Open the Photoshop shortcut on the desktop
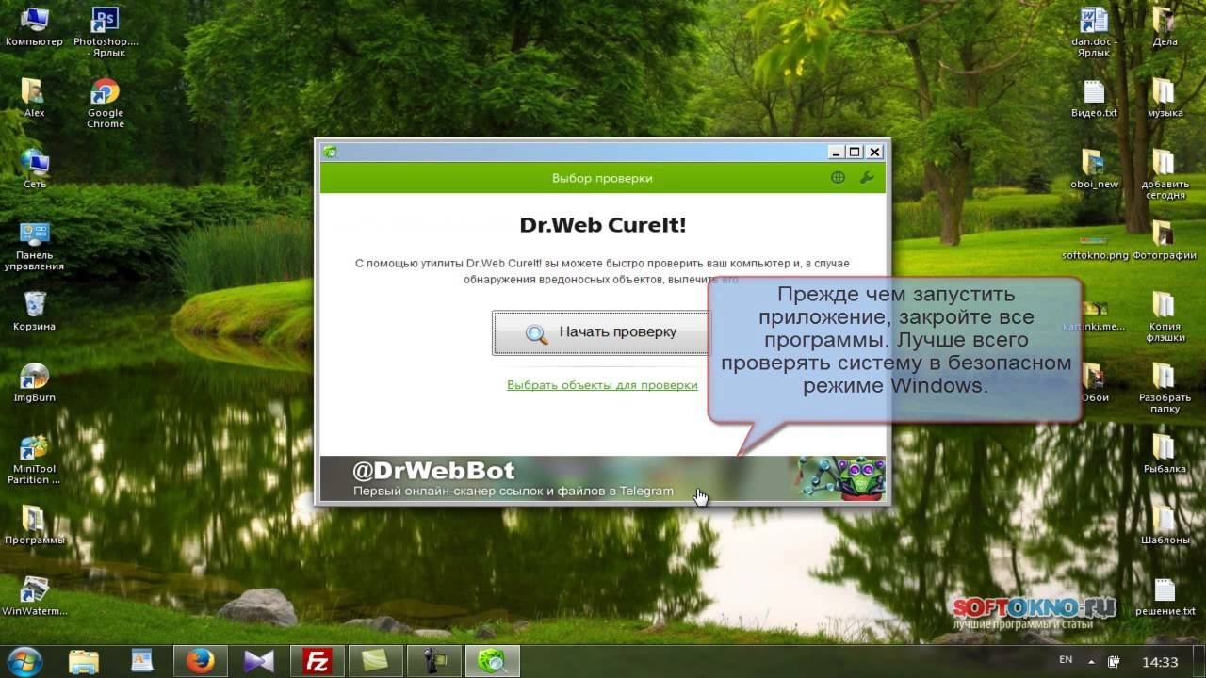 (x=106, y=31)
